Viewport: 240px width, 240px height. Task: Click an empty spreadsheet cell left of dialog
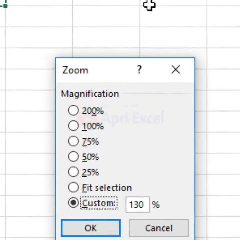click(x=31, y=122)
